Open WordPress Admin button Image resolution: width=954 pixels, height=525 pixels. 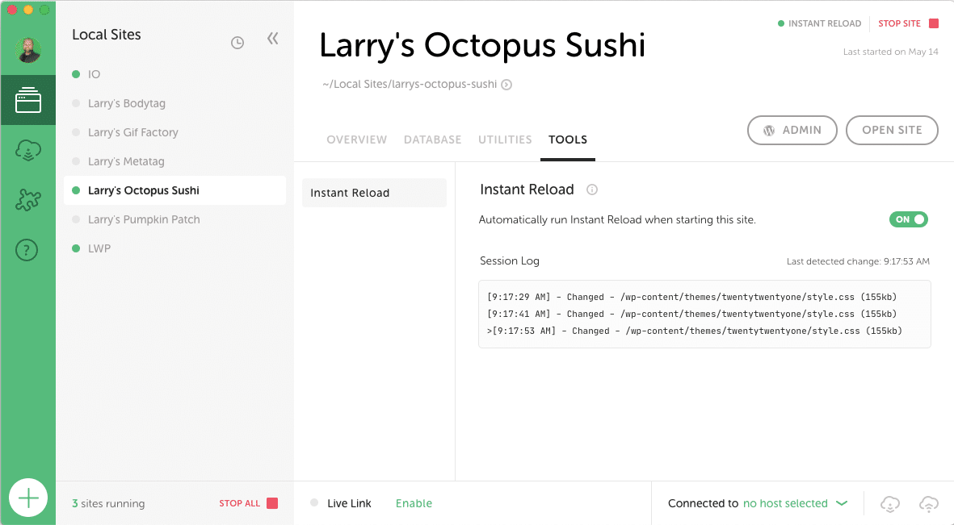tap(792, 130)
